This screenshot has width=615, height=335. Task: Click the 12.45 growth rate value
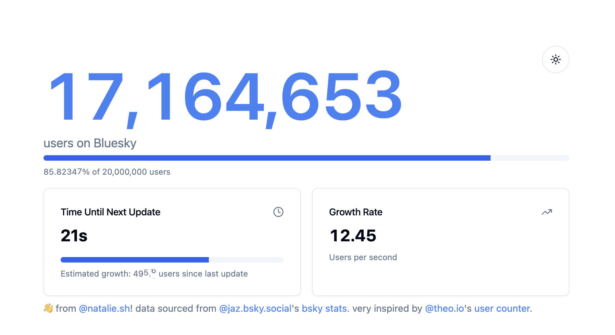point(353,236)
